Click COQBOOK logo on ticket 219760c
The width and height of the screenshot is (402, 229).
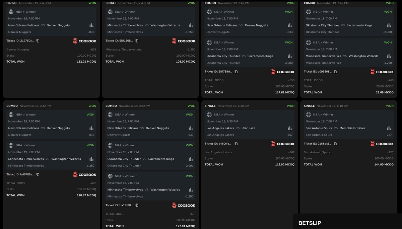[x=84, y=41]
